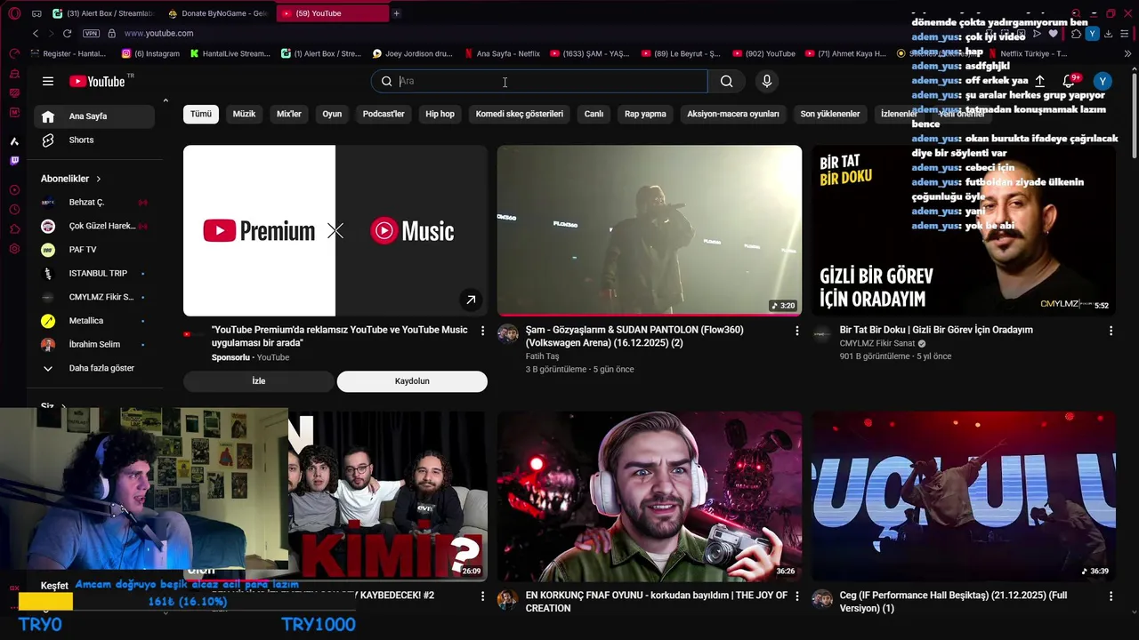The width and height of the screenshot is (1139, 640).
Task: Open İbrahim Selim subscription channel
Action: click(94, 344)
